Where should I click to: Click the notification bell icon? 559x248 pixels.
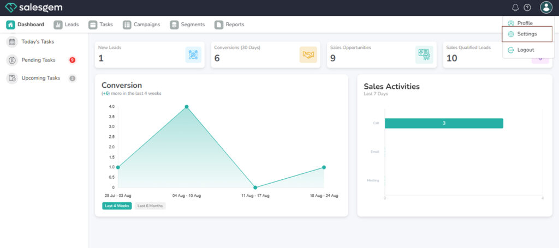point(515,8)
